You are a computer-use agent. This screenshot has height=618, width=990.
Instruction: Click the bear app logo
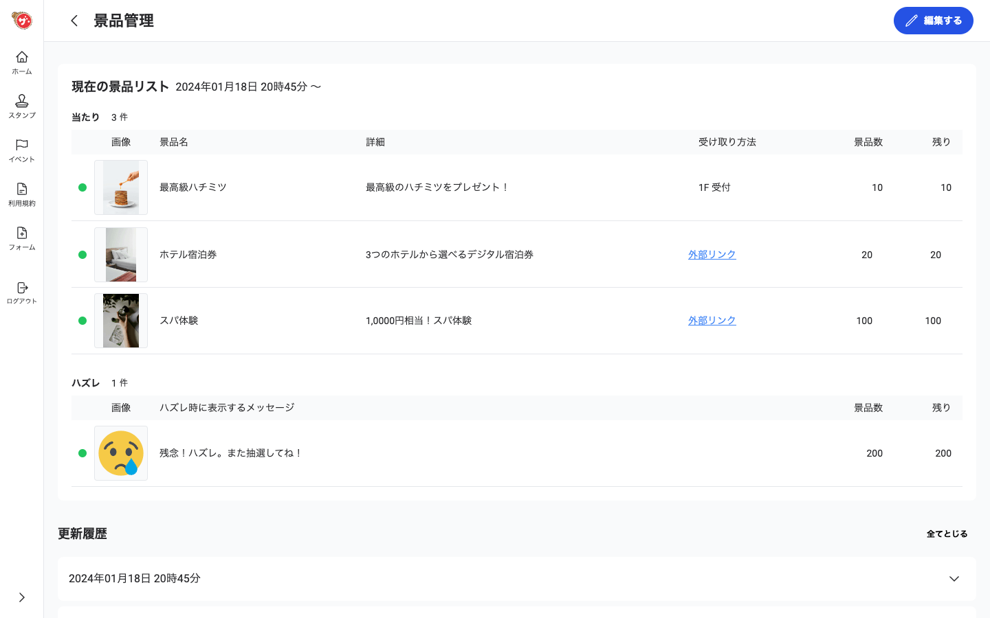[21, 21]
